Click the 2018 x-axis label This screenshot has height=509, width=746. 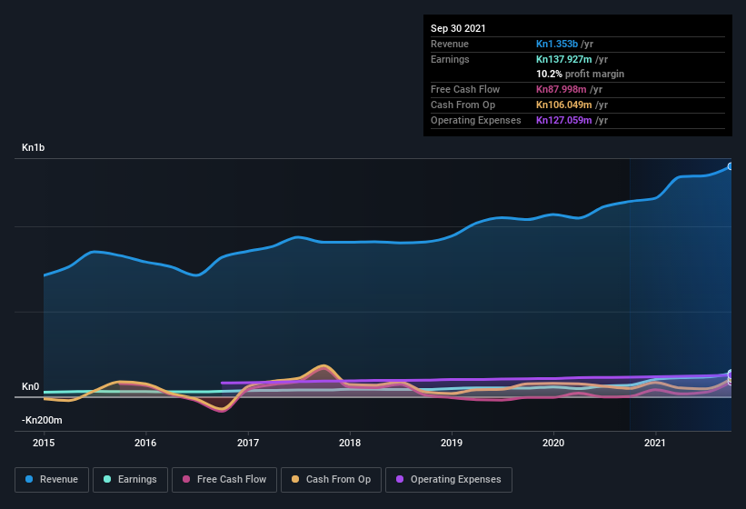[x=350, y=443]
